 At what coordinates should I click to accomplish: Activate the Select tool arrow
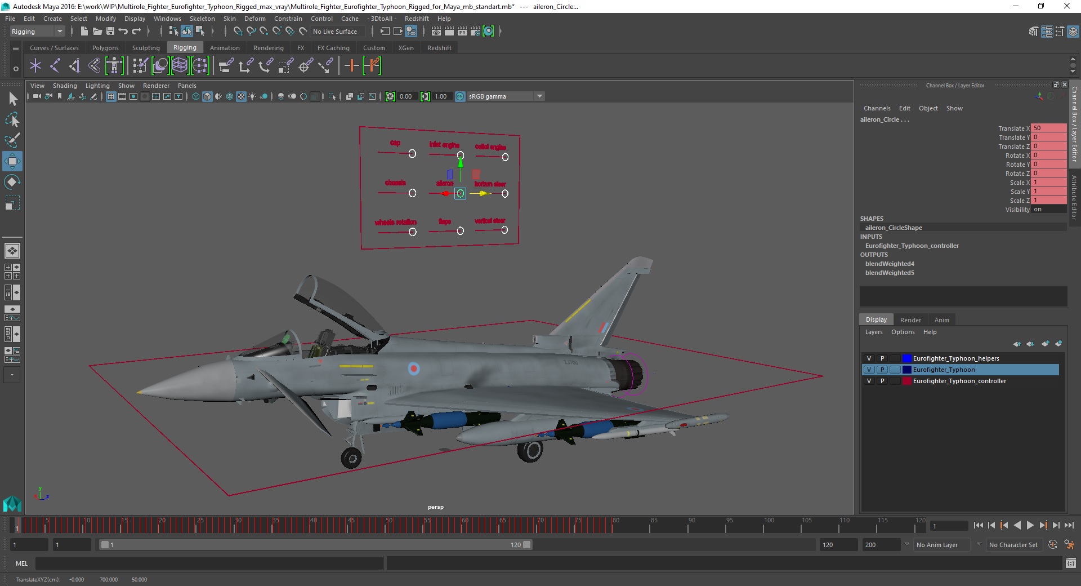pos(12,99)
